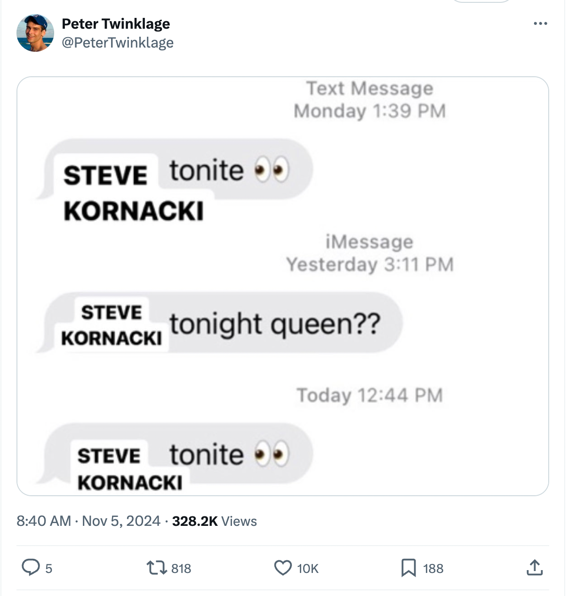The width and height of the screenshot is (576, 596).
Task: Click the reply count number 5
Action: point(48,569)
